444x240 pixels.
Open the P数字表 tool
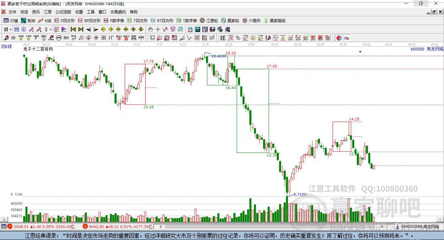114,21
